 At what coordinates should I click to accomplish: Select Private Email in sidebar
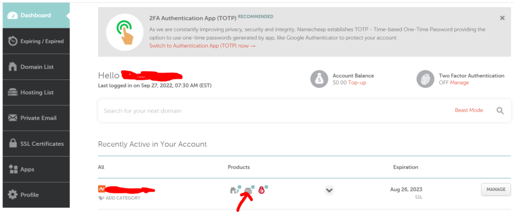pyautogui.click(x=36, y=118)
